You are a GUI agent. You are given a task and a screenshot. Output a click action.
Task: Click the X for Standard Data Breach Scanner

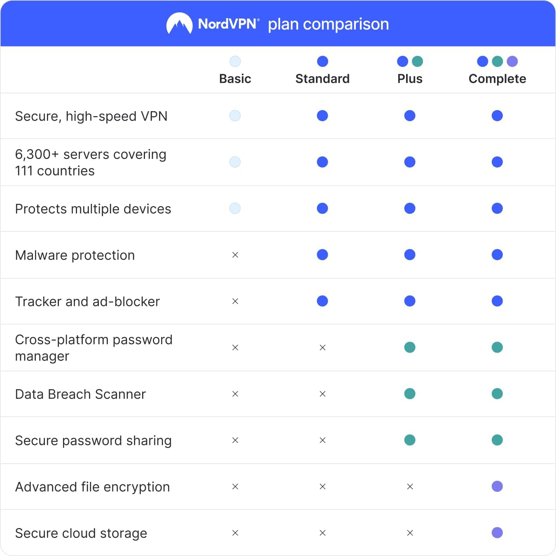[x=322, y=394]
